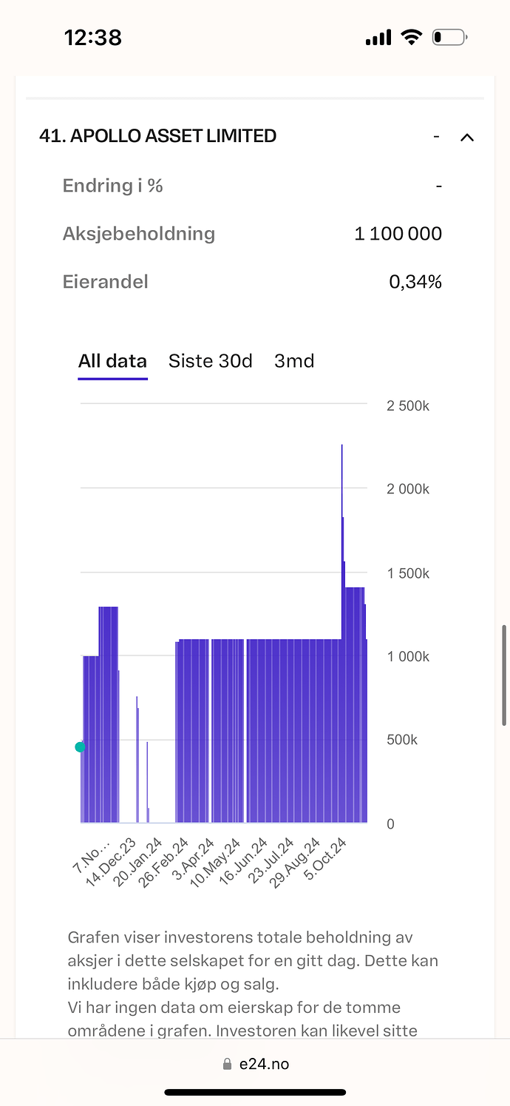Tap the Eierandel value 0,34%
The height and width of the screenshot is (1106, 510).
415,282
